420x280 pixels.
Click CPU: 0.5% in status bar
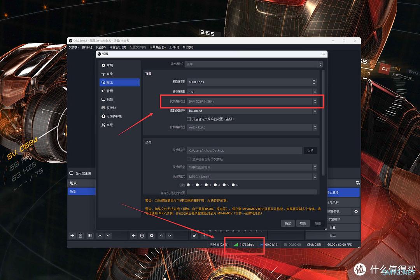(314, 245)
